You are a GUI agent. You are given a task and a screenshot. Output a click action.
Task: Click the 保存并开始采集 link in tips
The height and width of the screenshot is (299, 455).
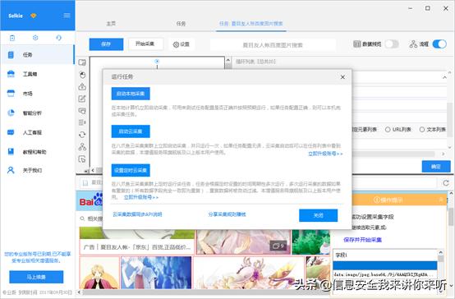362,240
